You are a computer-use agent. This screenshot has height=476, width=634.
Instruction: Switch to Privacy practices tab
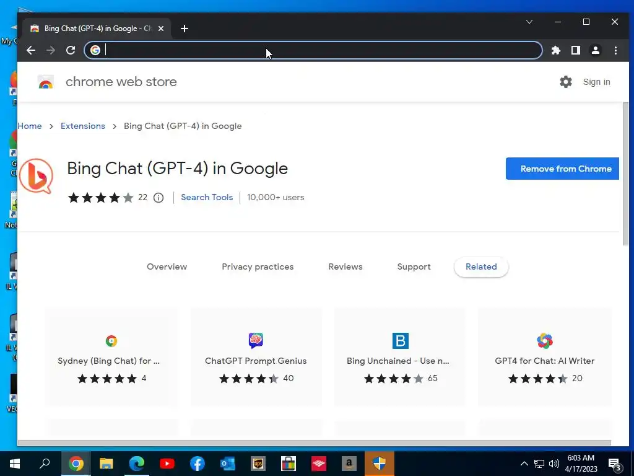coord(258,267)
